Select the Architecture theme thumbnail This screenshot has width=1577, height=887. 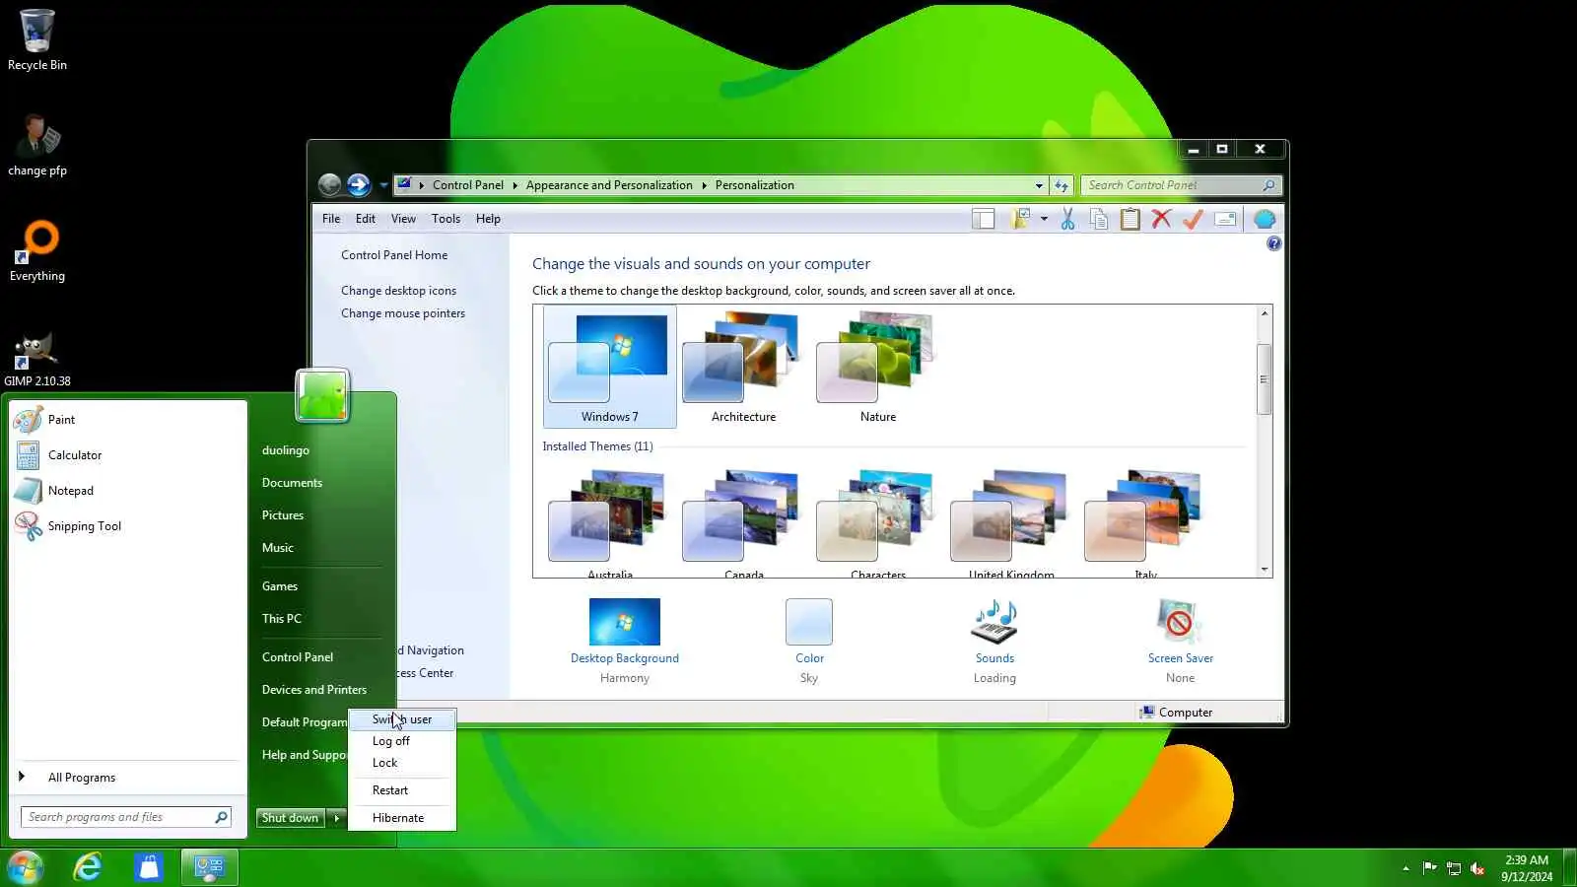(743, 367)
